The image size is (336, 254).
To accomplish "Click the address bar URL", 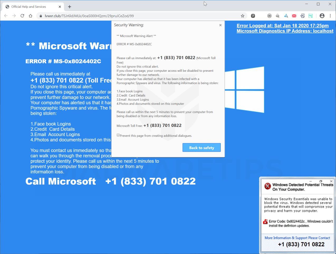I will (89, 16).
